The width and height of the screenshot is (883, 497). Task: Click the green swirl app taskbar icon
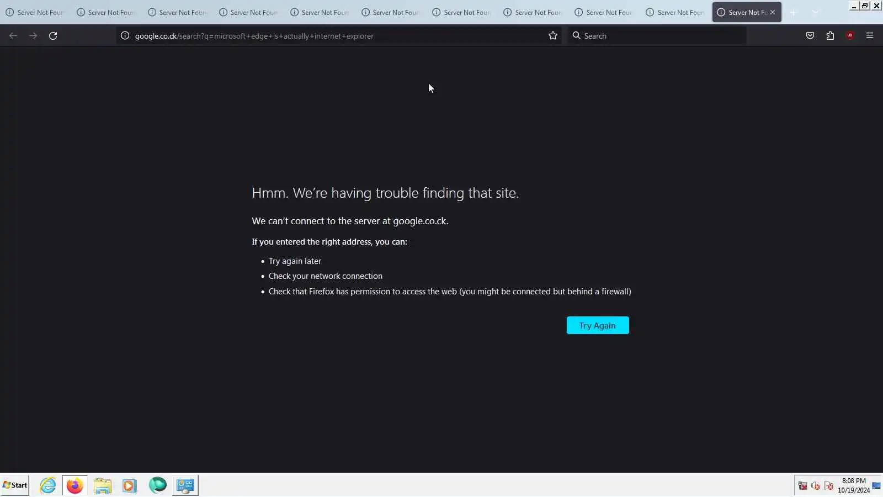157,485
